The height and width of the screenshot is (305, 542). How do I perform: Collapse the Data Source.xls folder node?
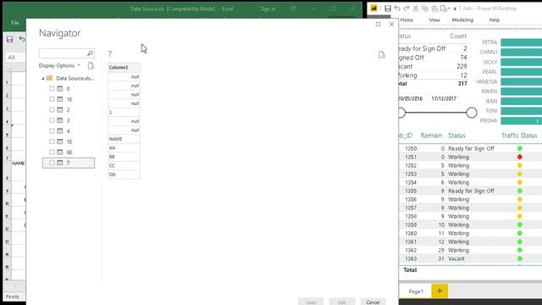(43, 79)
